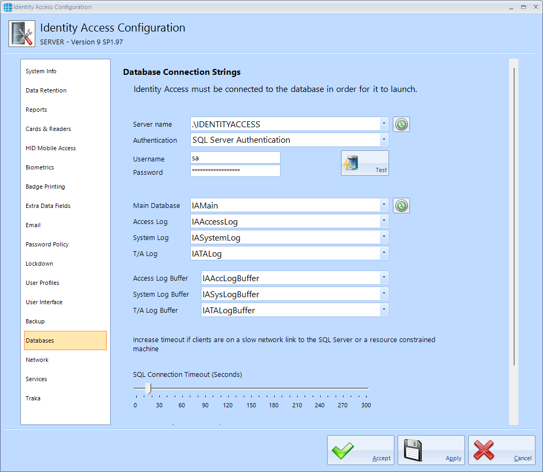Open the System Log Buffer dropdown
The width and height of the screenshot is (543, 472).
(384, 293)
